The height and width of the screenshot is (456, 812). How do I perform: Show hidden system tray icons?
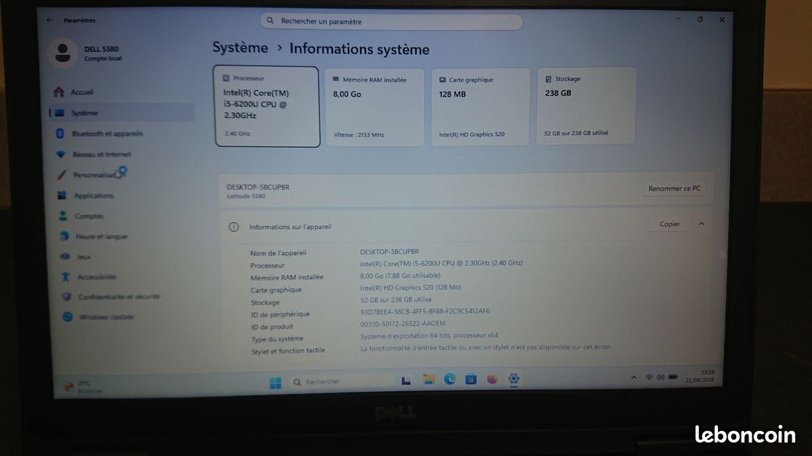[x=633, y=376]
